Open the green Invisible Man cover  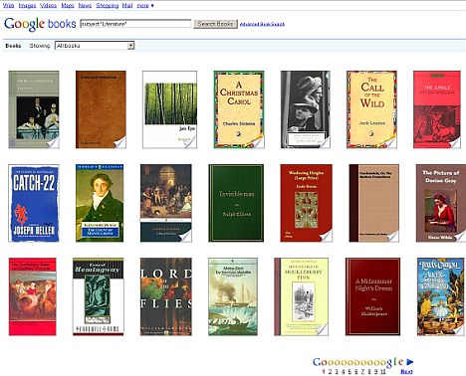tap(236, 203)
